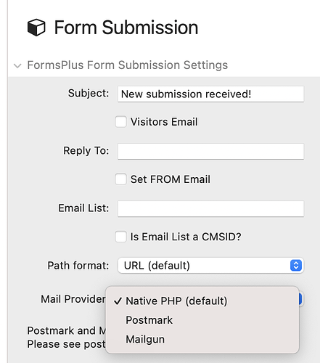Viewport: 320px width, 363px height.
Task: Click the Is Email List a CMSID? label
Action: click(186, 237)
